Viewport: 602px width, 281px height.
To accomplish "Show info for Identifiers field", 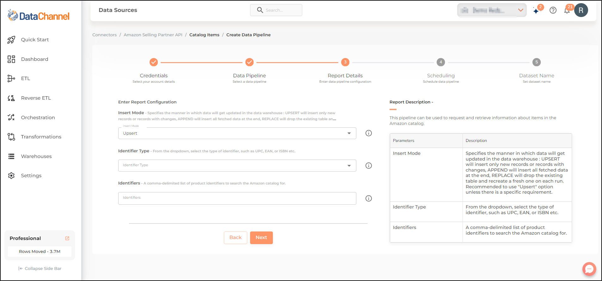I will pyautogui.click(x=369, y=198).
